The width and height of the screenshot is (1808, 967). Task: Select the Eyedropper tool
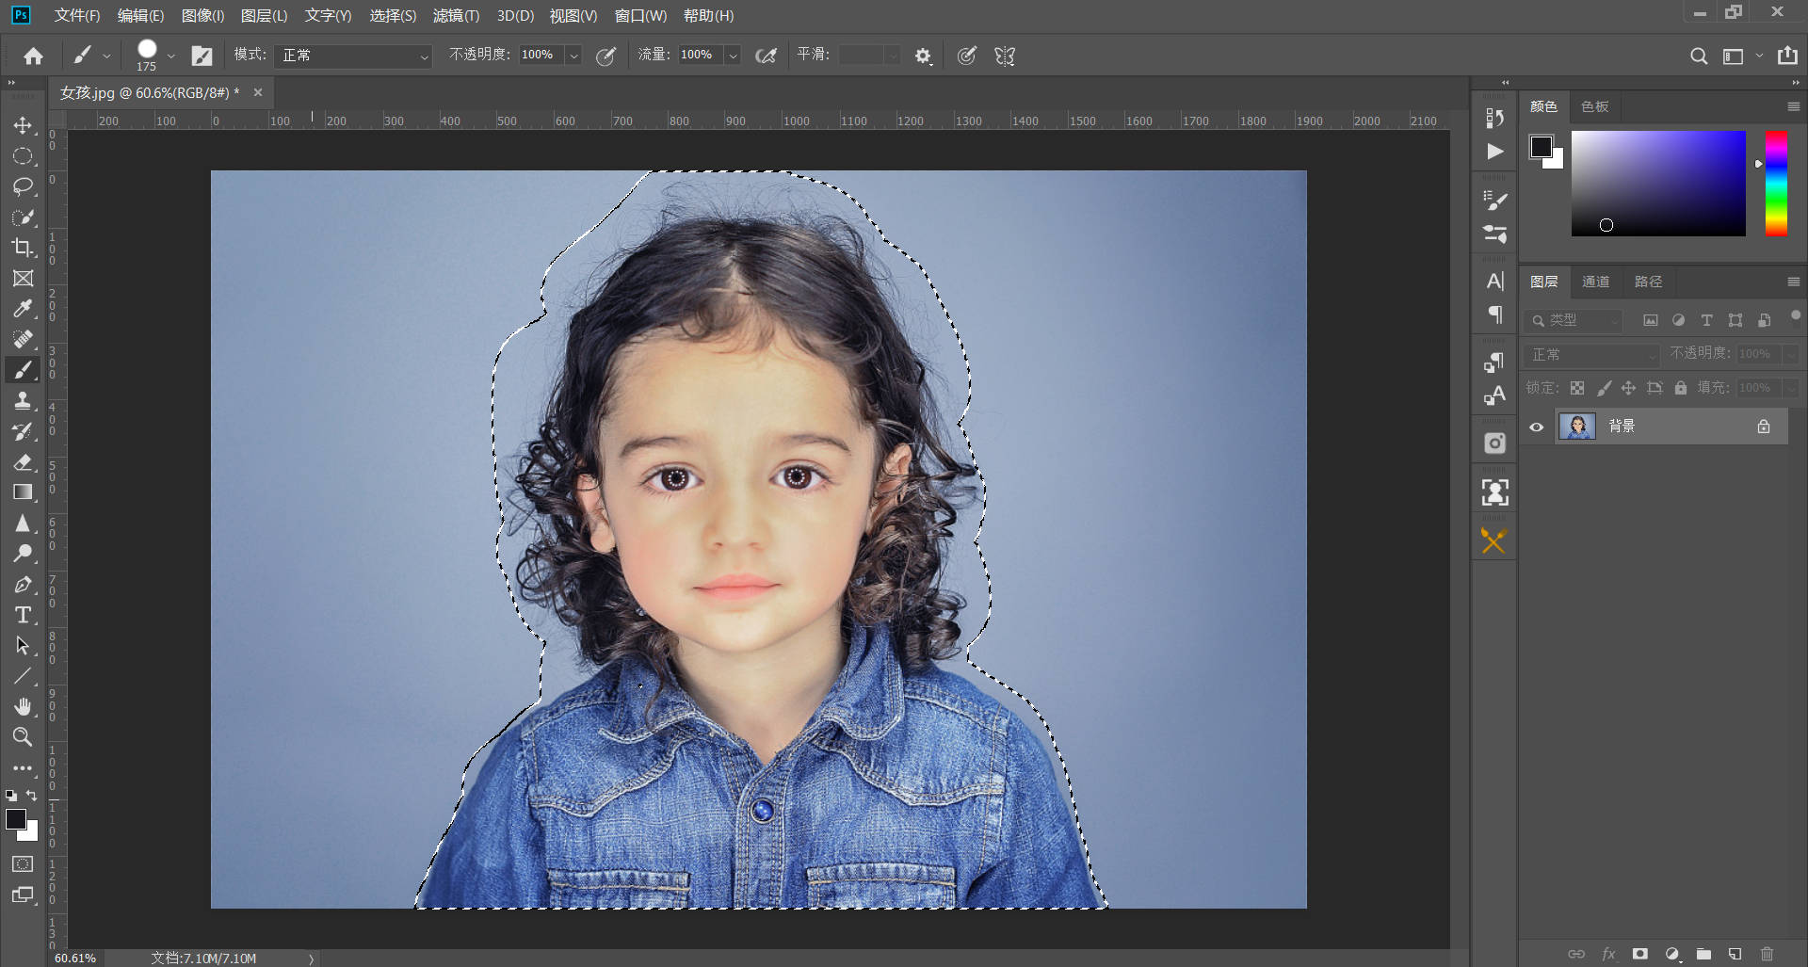(x=23, y=309)
